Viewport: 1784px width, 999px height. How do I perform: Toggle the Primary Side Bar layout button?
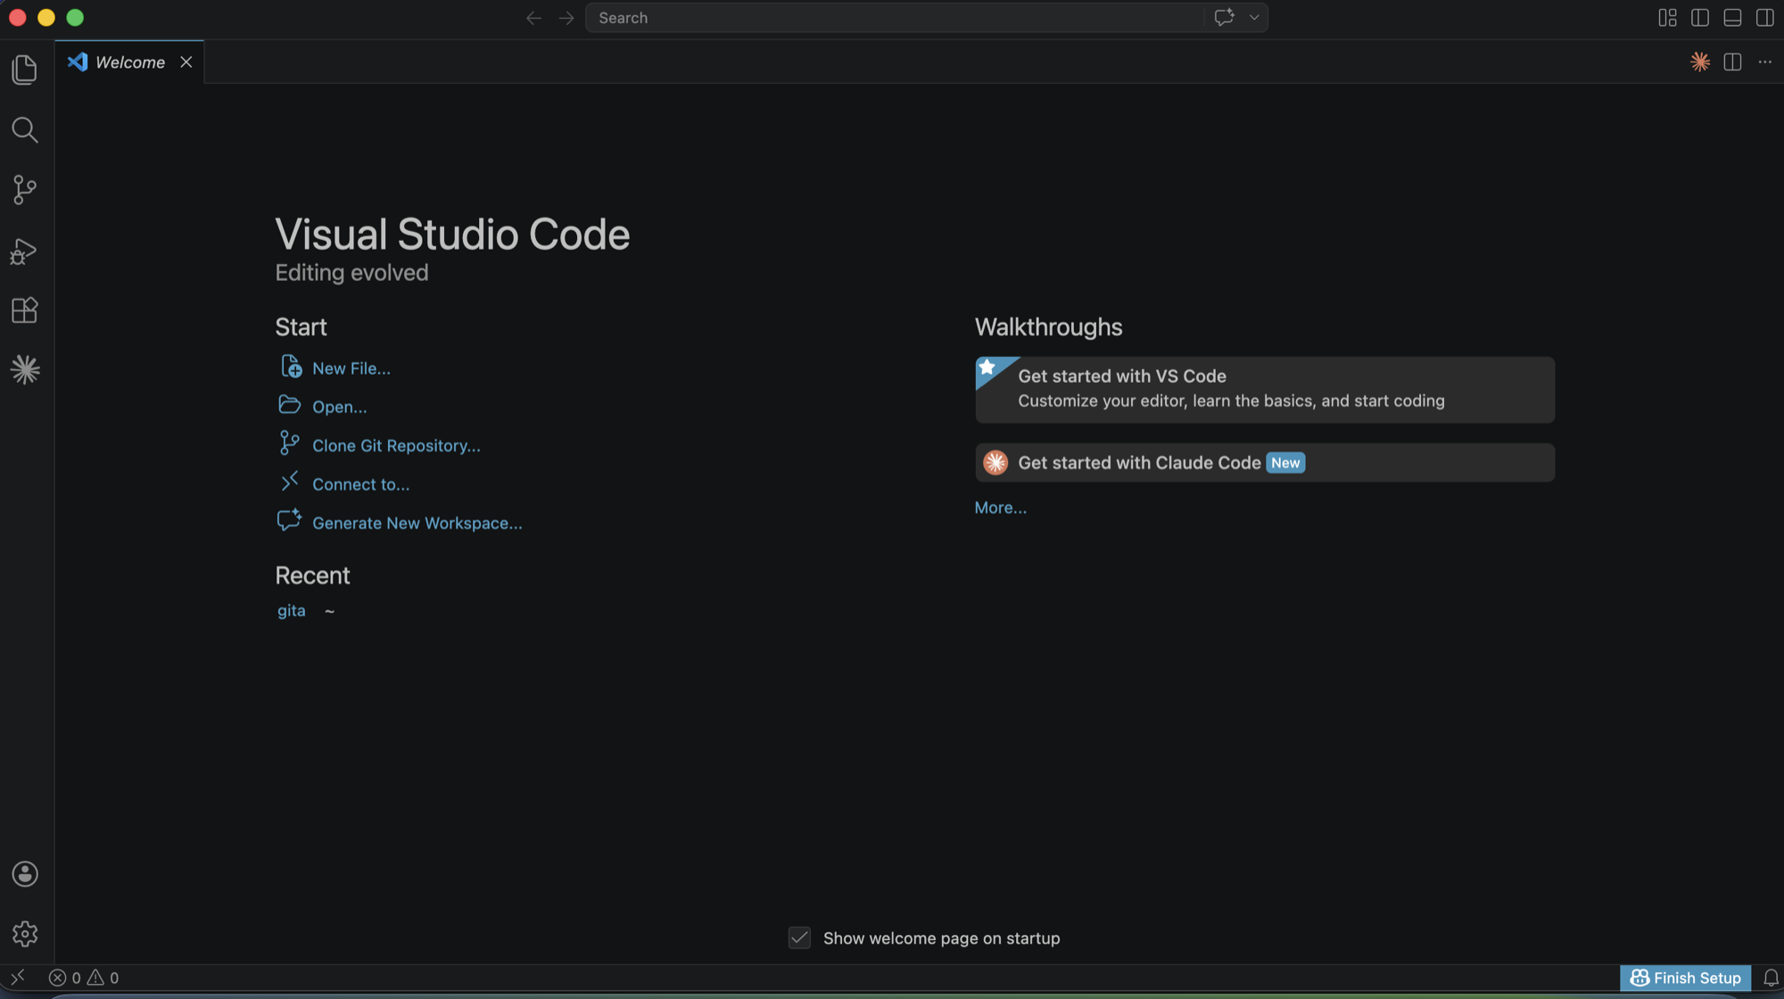(x=1700, y=18)
